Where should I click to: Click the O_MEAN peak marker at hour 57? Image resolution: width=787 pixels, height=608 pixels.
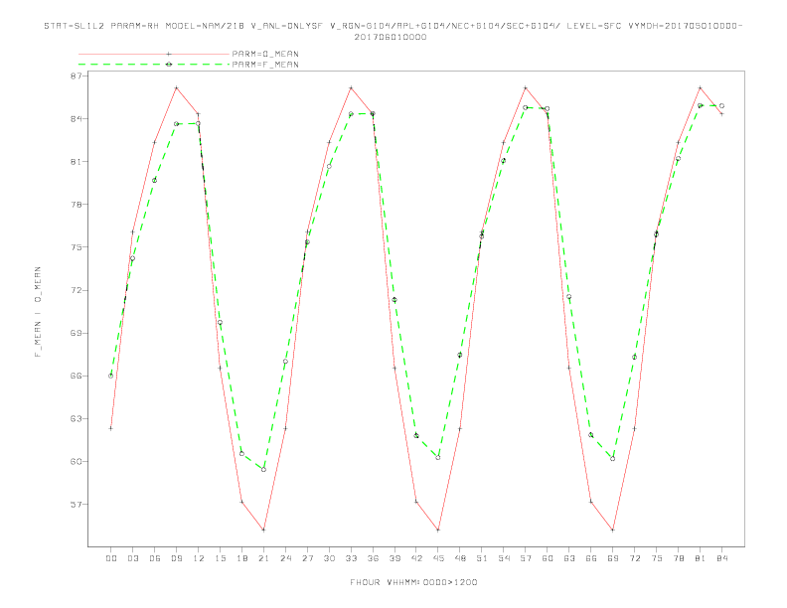coord(526,87)
